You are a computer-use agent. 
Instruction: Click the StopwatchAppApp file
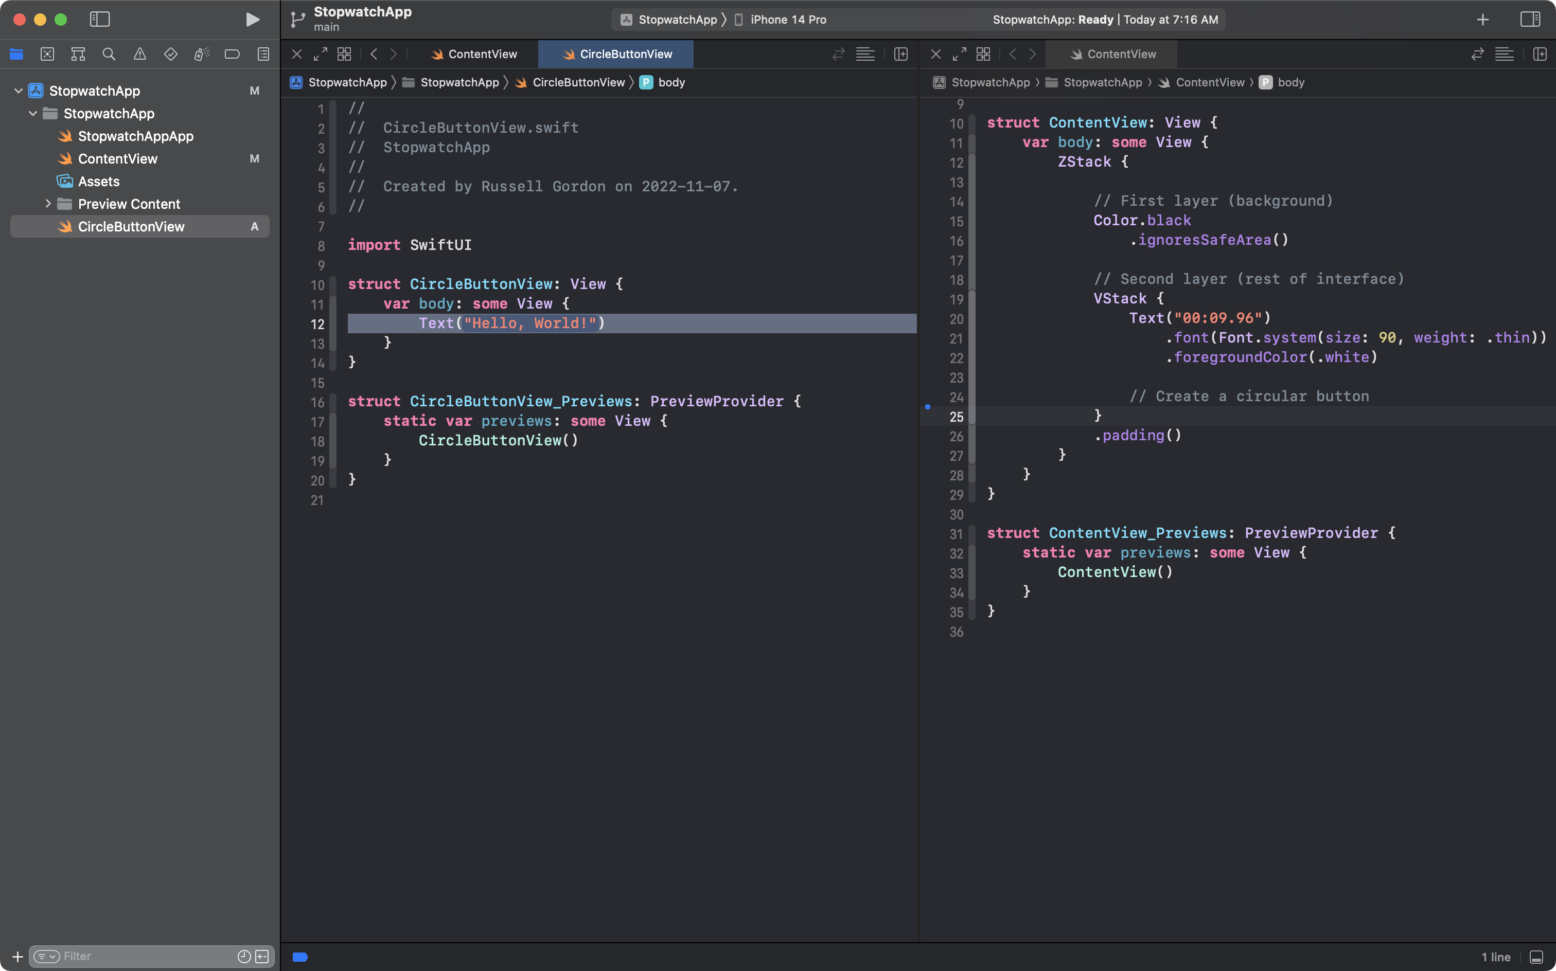pos(134,135)
